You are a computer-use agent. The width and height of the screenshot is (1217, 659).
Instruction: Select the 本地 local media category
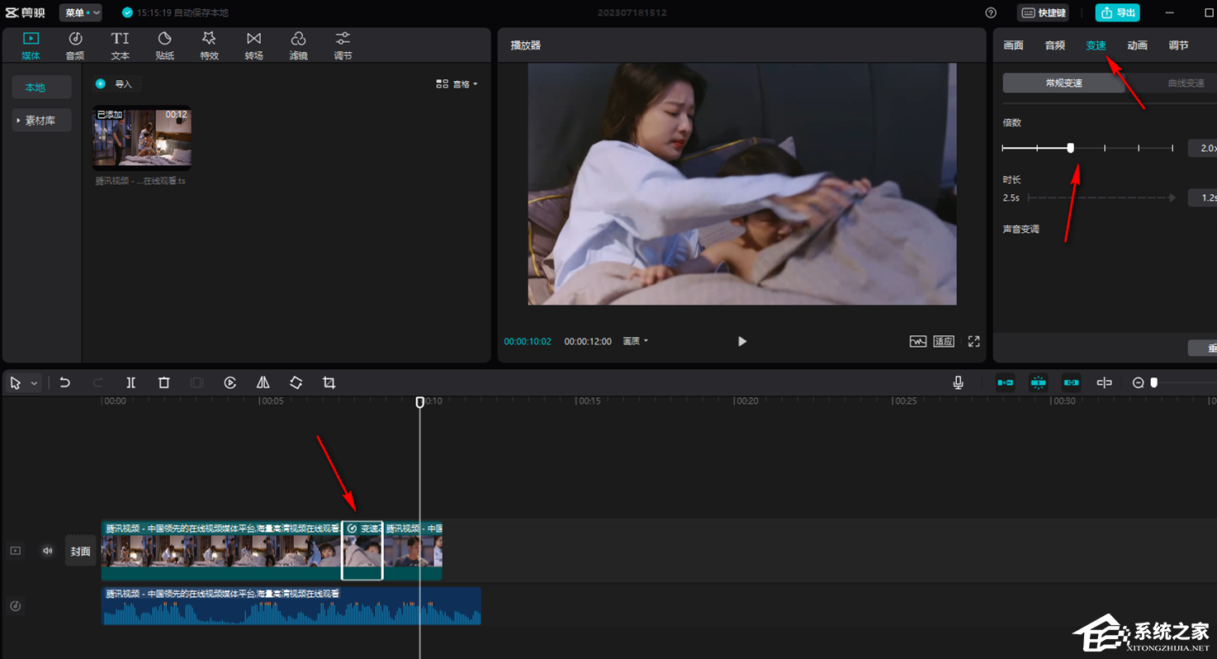41,88
